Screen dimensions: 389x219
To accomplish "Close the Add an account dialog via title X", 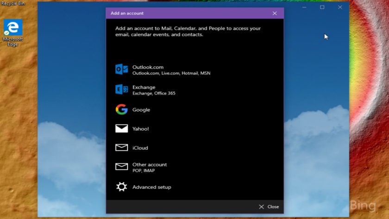I will [x=275, y=13].
